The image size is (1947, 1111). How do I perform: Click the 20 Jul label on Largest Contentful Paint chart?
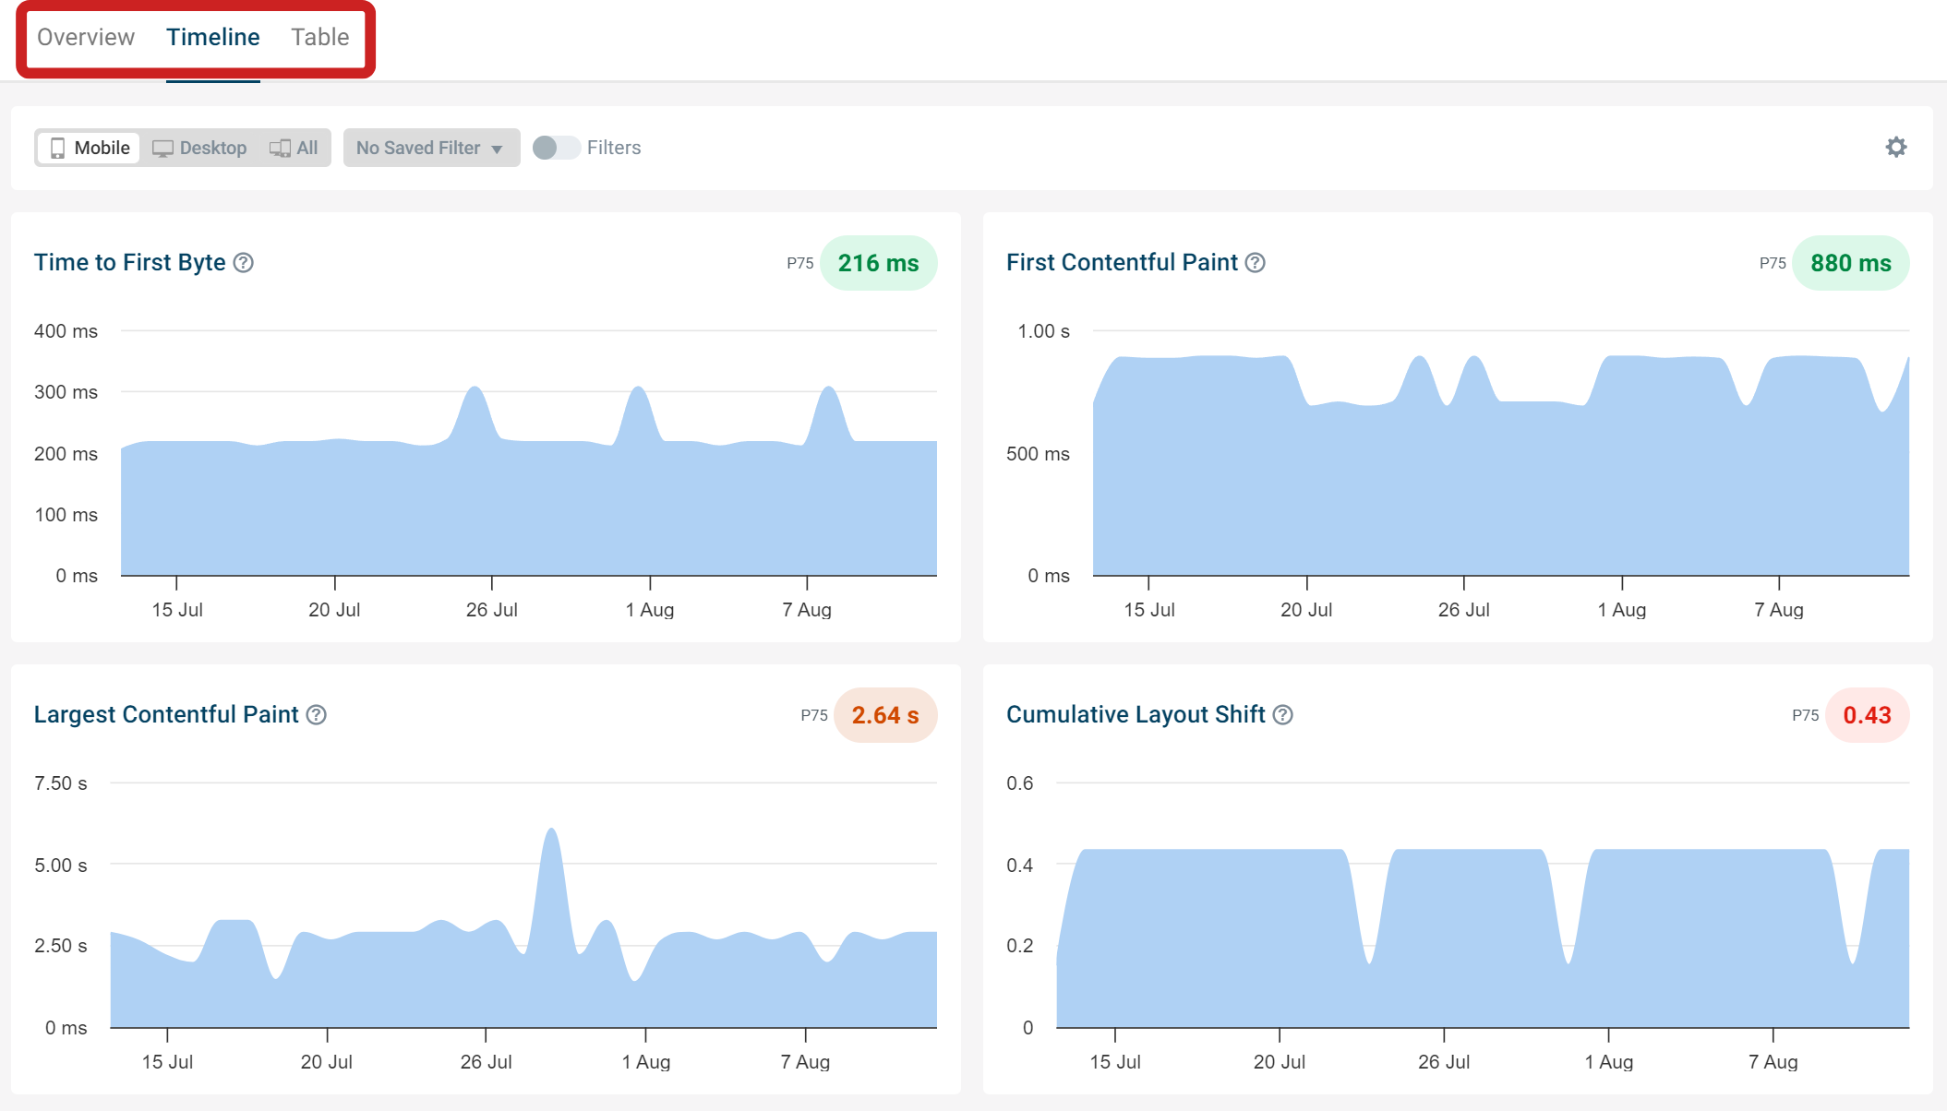(x=327, y=1062)
